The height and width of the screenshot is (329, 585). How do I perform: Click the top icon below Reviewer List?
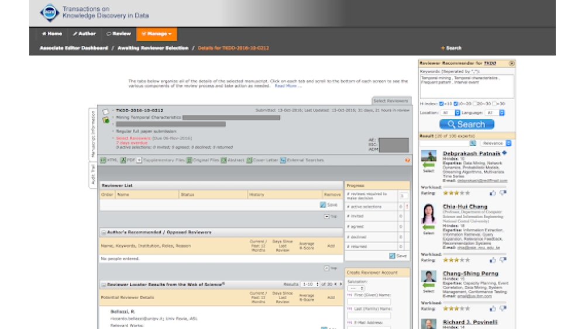pos(326,216)
